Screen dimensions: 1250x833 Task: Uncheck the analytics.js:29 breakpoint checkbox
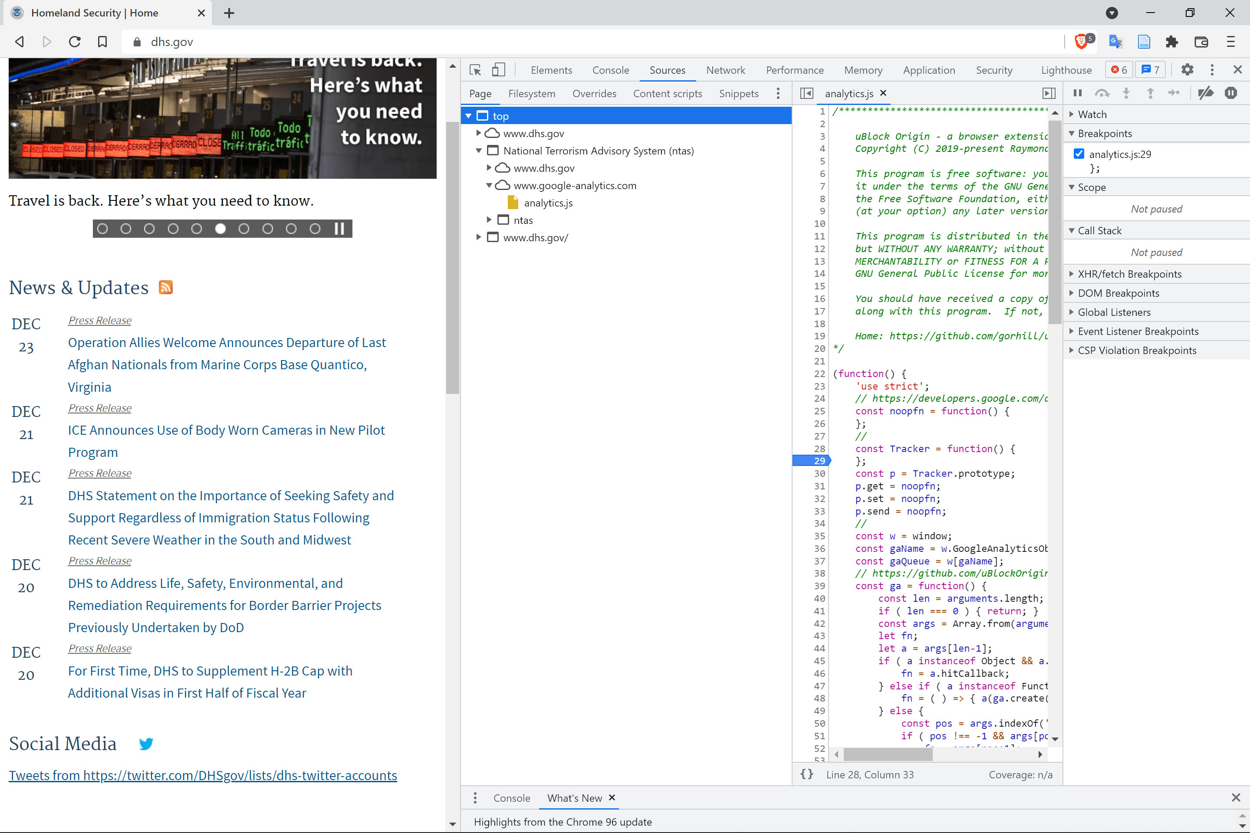click(x=1079, y=154)
